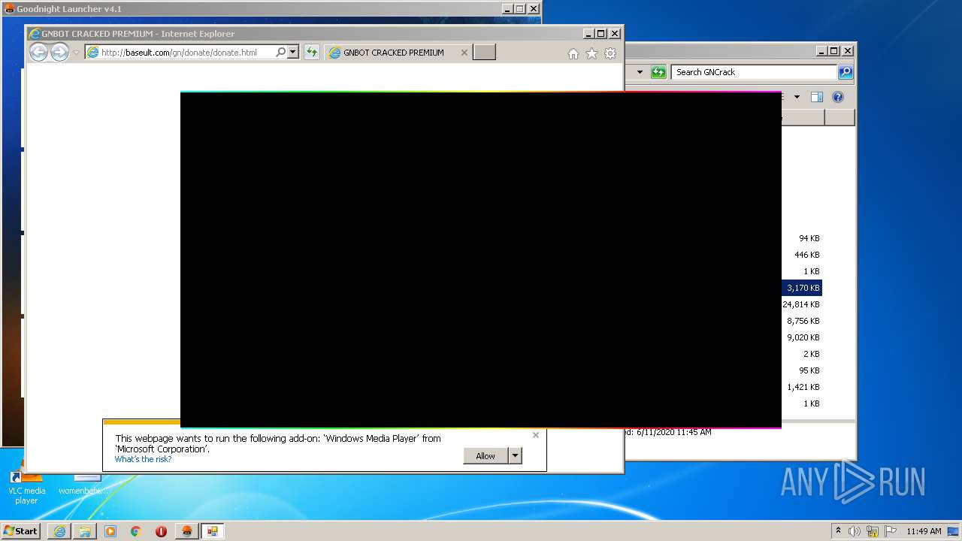Open Explorer Help question mark icon
Viewport: 962px width, 541px height.
(838, 97)
